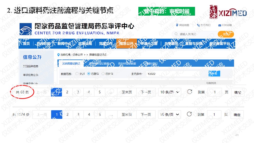Open the 信息公开 navigation menu
This screenshot has height=143, width=254.
[x=126, y=44]
